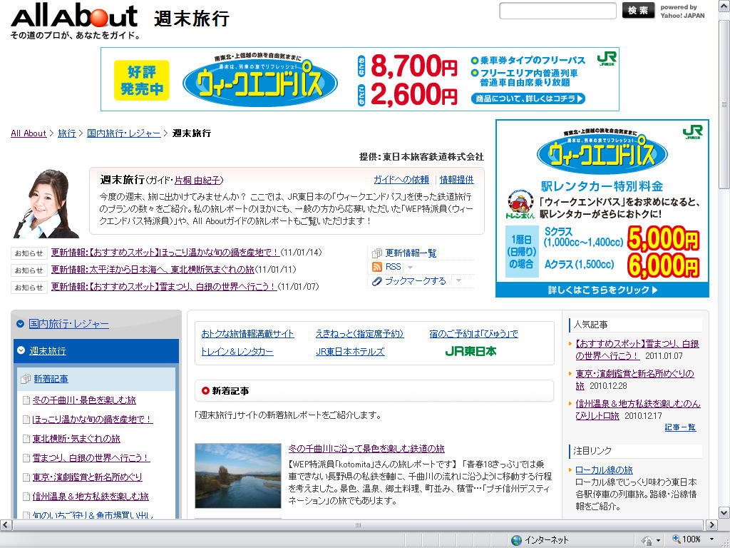Click the page icon beside 東北横断・気まぐれの旅
Viewport: 730px width, 548px height.
click(x=26, y=439)
